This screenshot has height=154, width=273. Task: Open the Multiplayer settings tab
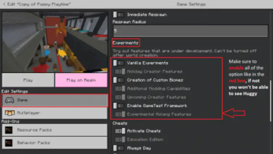pos(54,113)
